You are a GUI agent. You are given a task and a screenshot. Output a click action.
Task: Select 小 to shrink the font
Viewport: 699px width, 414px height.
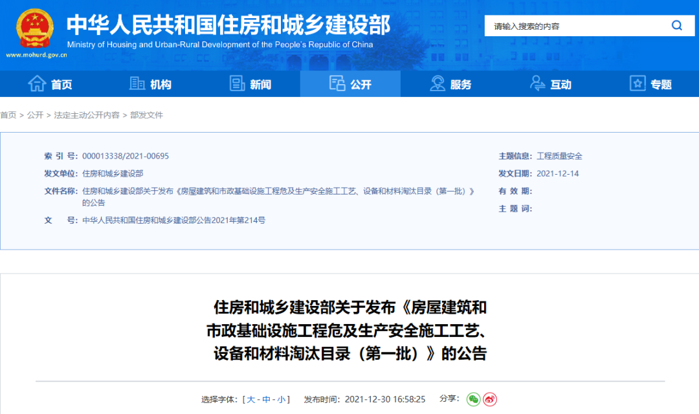(x=282, y=399)
